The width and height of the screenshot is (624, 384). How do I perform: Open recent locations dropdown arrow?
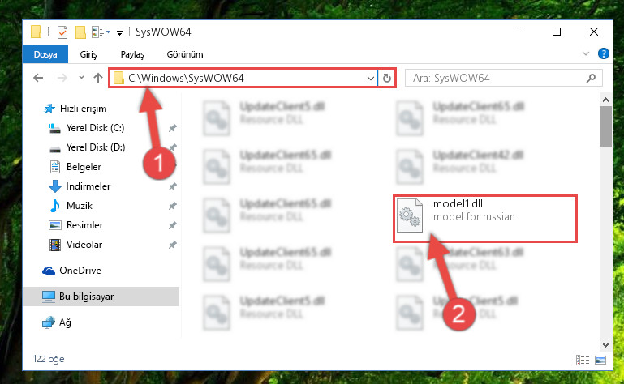coord(81,78)
